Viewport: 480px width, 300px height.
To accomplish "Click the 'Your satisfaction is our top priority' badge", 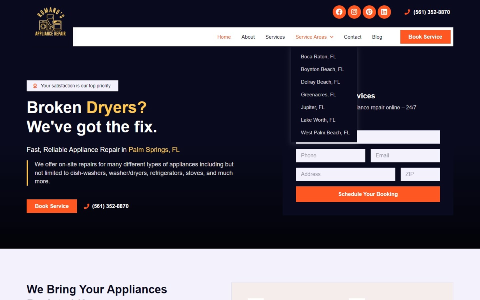I will click(x=72, y=86).
